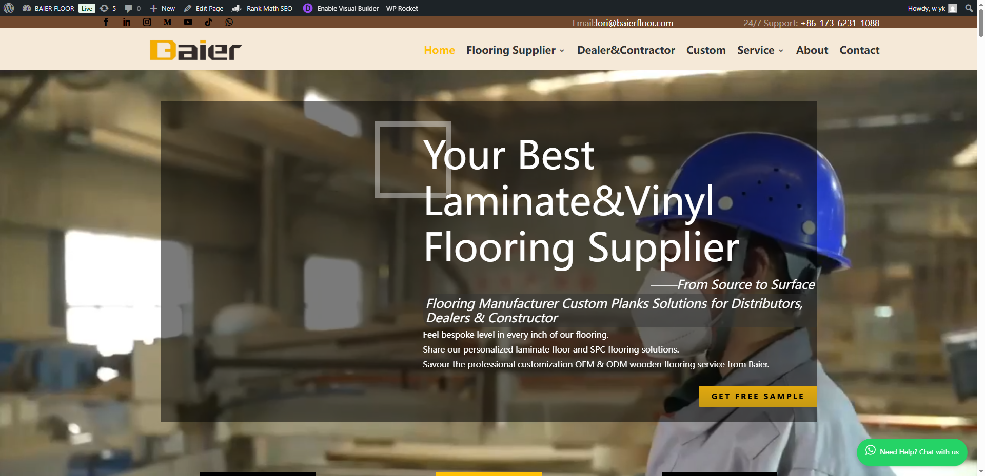Open the YouTube social icon
985x476 pixels.
tap(188, 22)
